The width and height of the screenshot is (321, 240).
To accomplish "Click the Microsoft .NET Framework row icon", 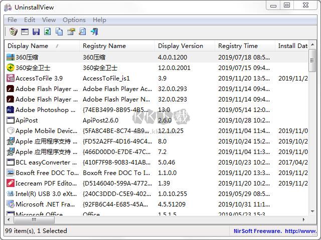I will (11, 204).
